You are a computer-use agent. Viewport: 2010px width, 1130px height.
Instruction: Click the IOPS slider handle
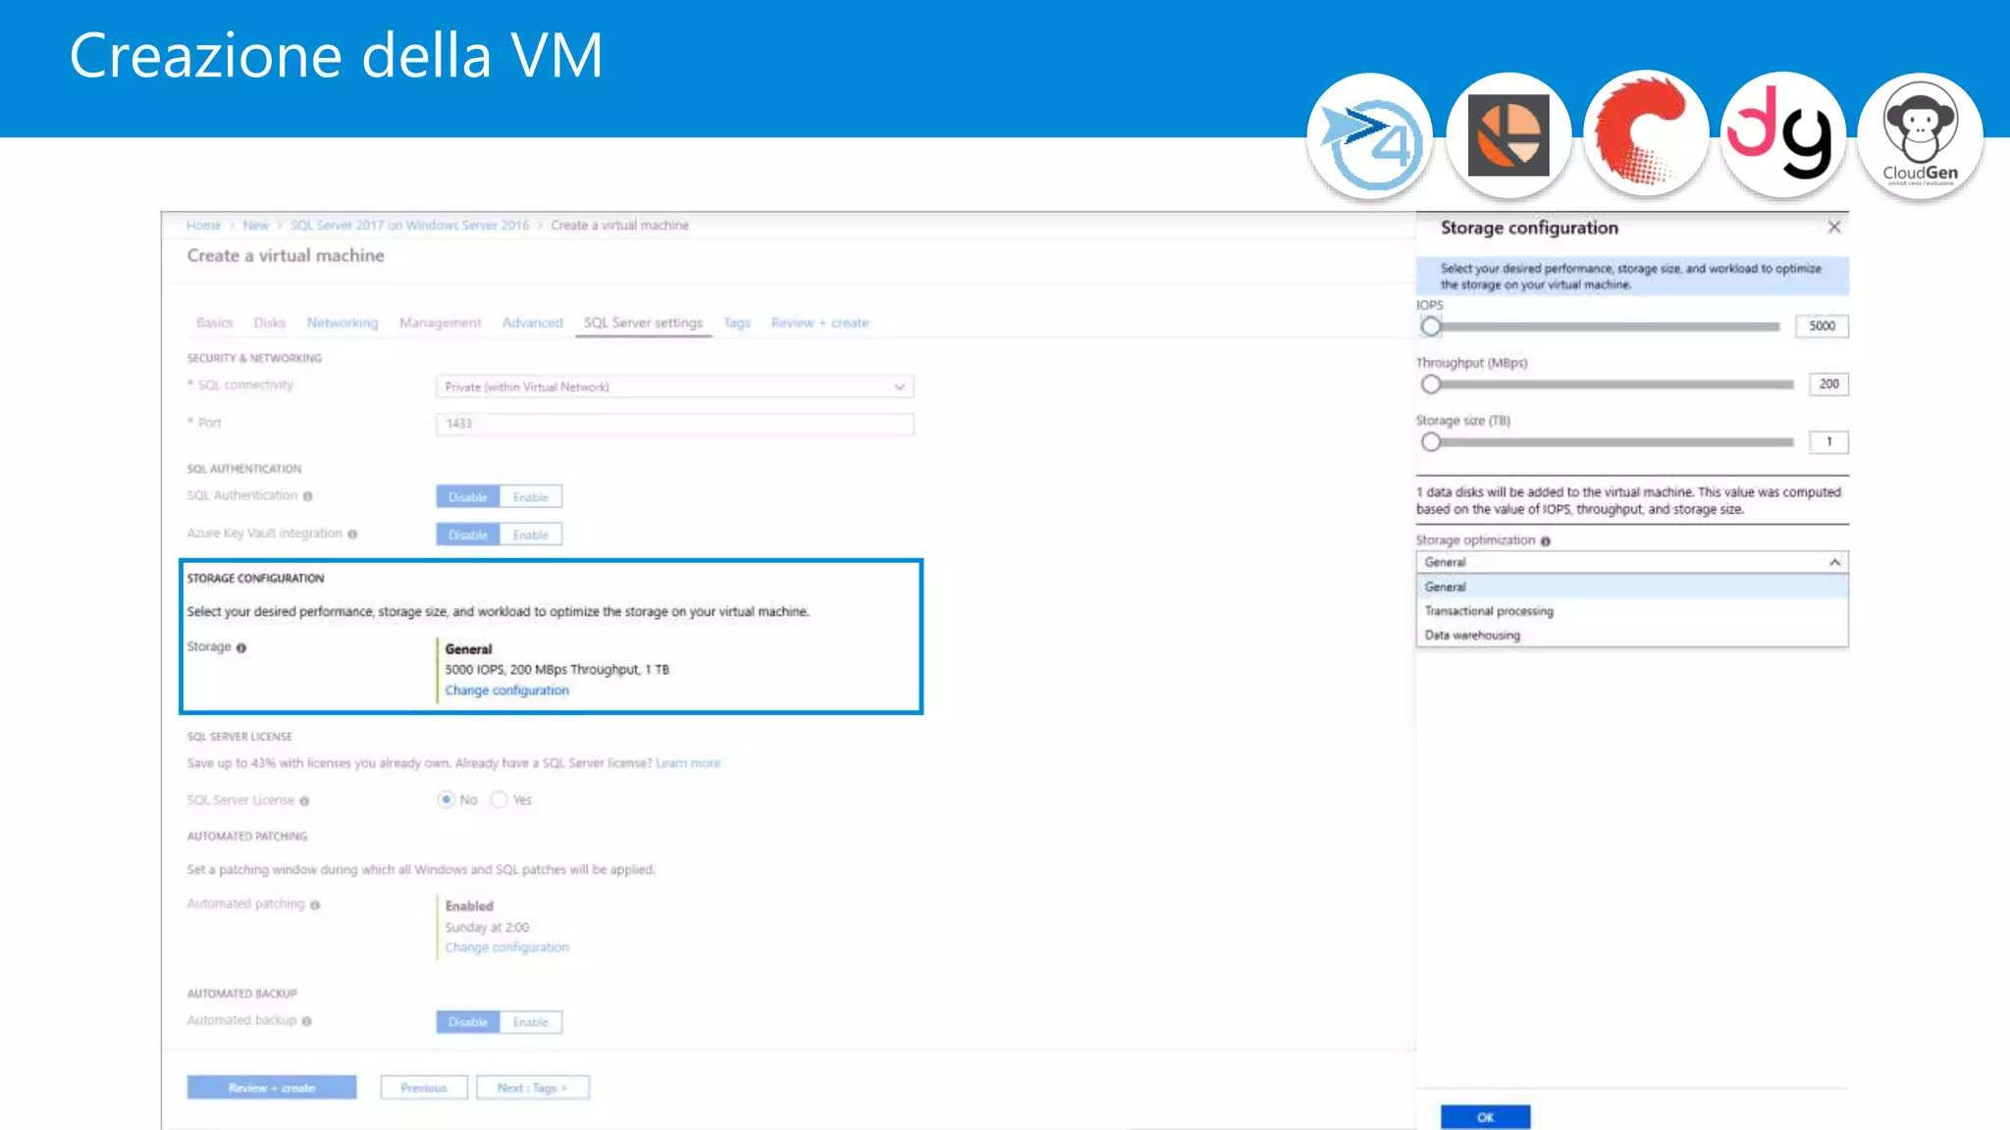coord(1431,327)
